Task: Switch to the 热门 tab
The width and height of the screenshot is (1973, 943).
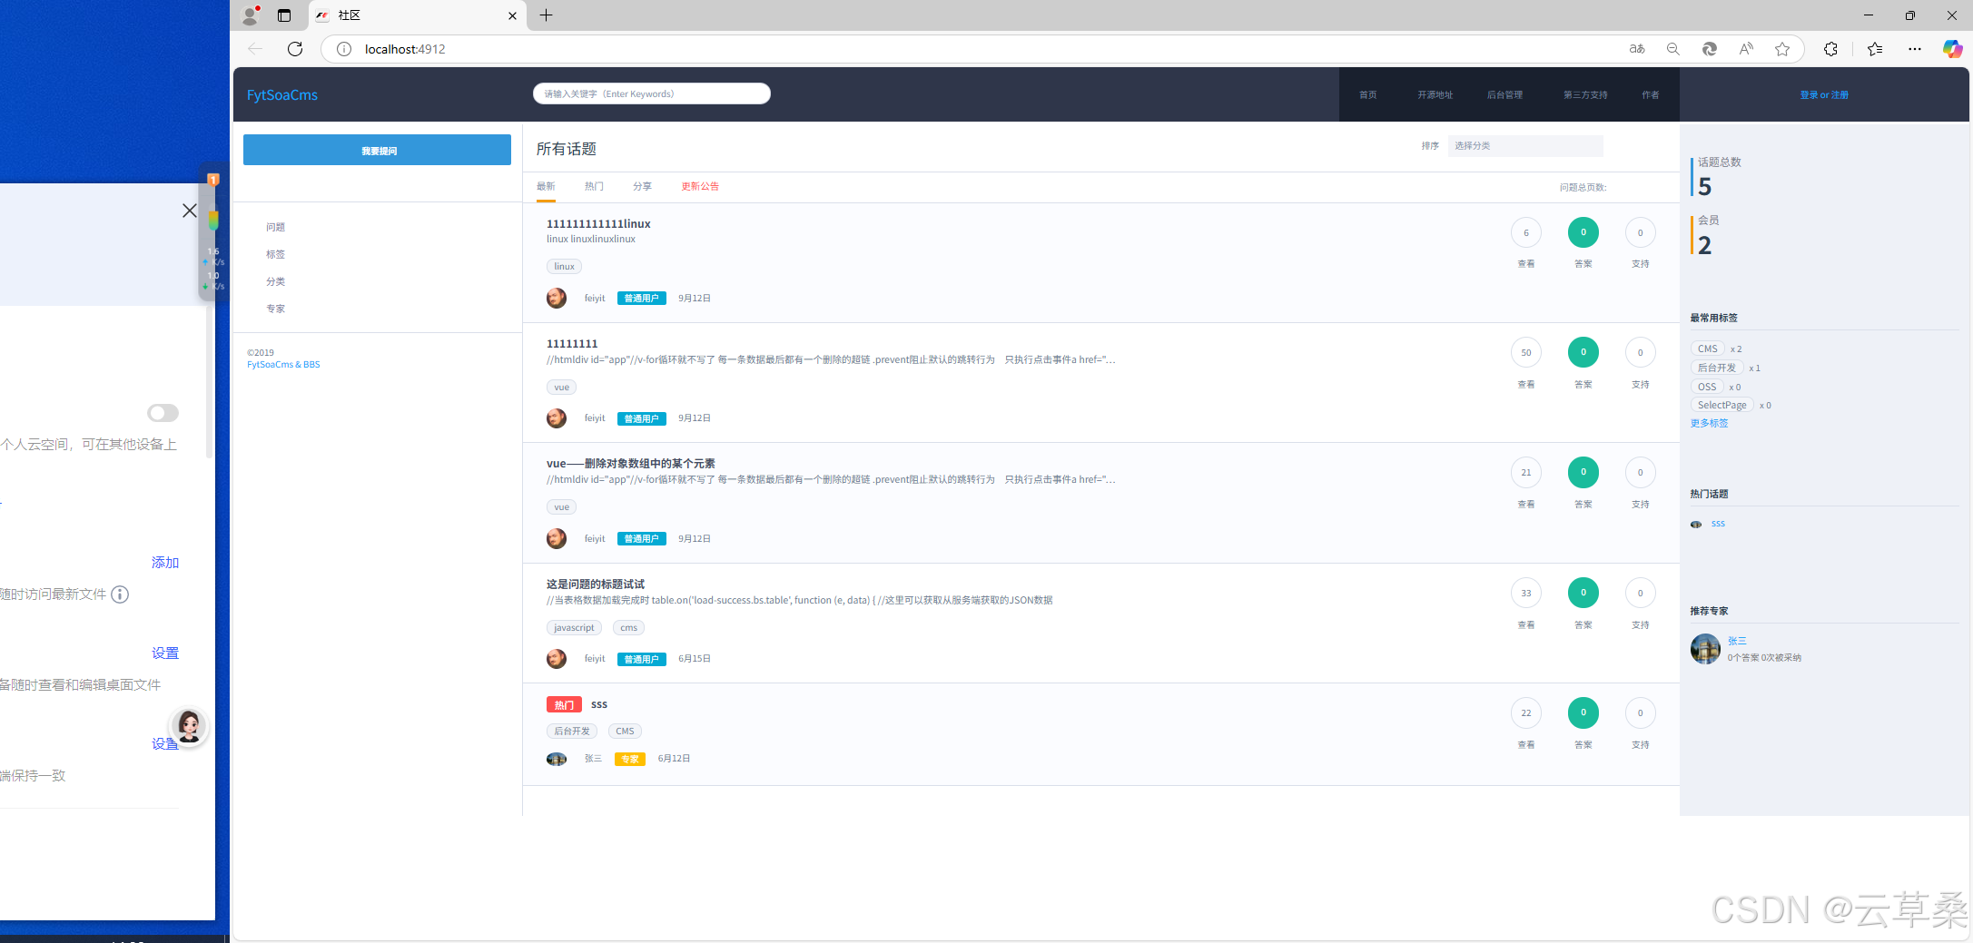Action: click(594, 186)
